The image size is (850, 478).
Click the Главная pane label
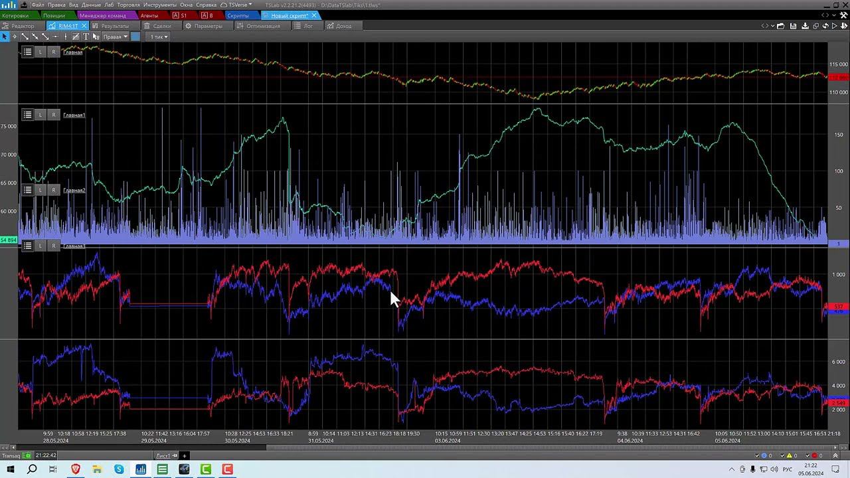[x=73, y=52]
